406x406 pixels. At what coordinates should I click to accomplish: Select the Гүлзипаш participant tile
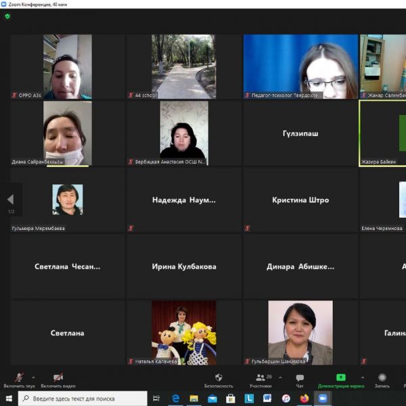click(300, 133)
